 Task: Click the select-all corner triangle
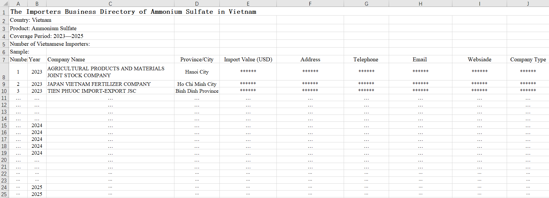click(5, 4)
